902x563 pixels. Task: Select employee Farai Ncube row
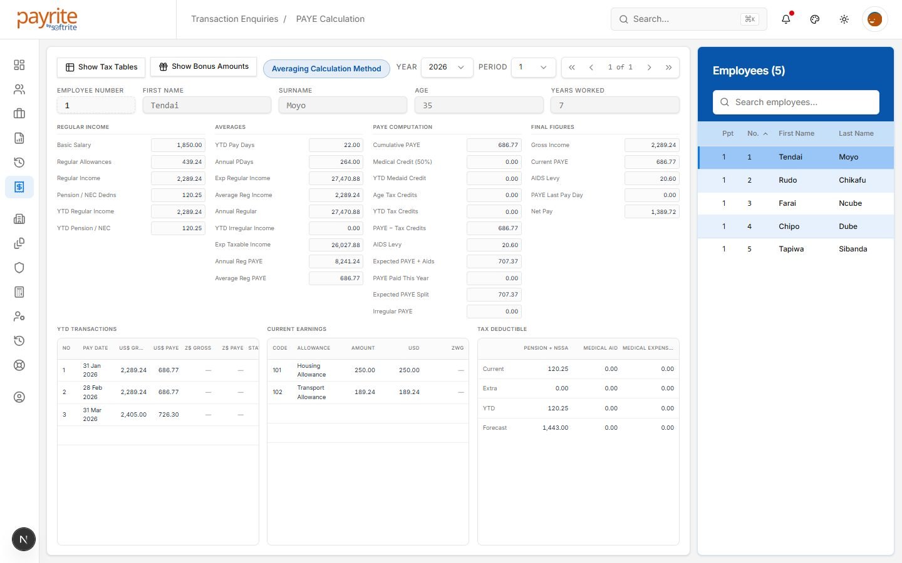click(796, 203)
